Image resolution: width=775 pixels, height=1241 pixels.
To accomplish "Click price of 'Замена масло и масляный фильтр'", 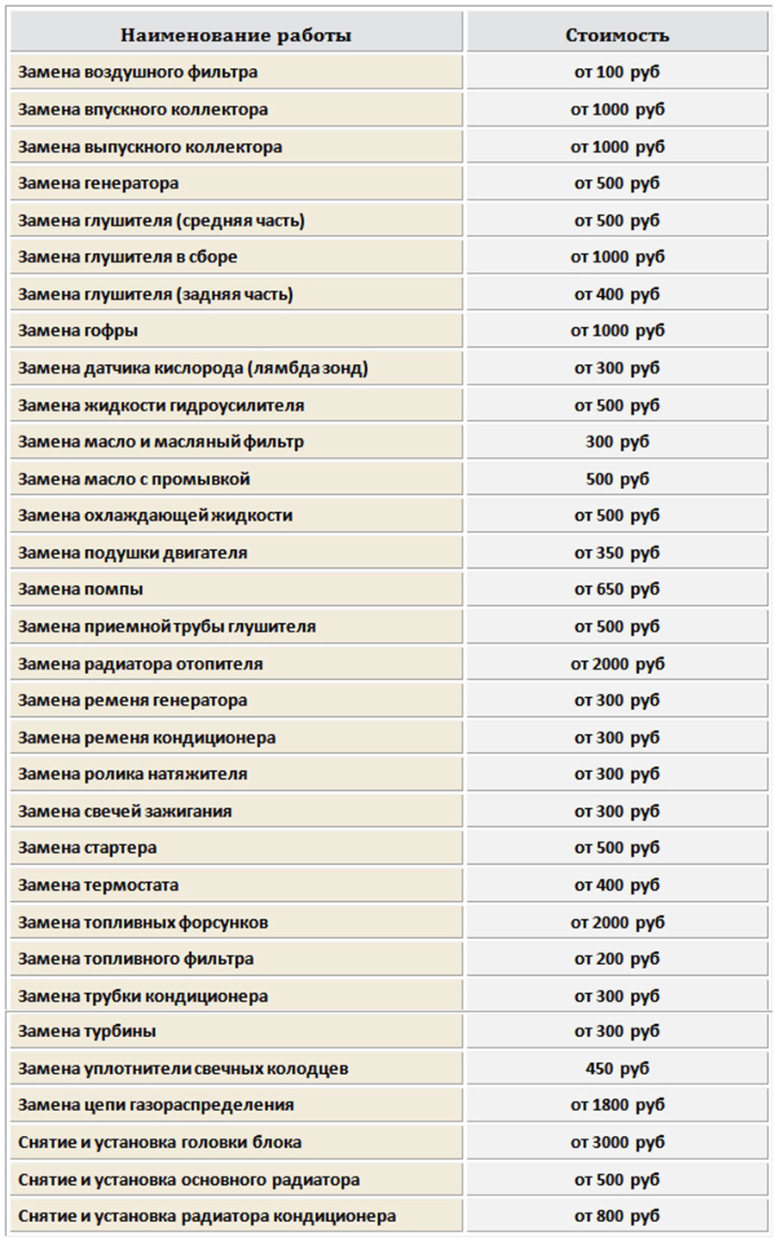I will (617, 441).
